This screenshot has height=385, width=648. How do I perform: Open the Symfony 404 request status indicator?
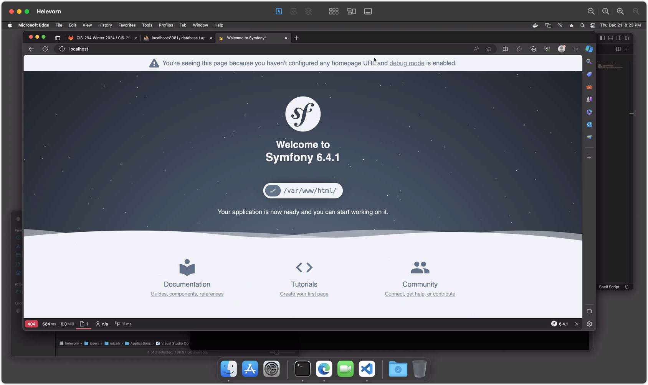pyautogui.click(x=31, y=324)
